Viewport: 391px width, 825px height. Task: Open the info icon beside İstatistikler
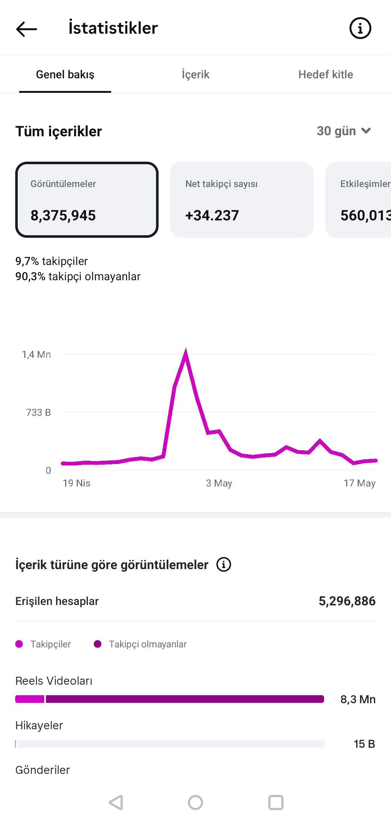(x=360, y=28)
